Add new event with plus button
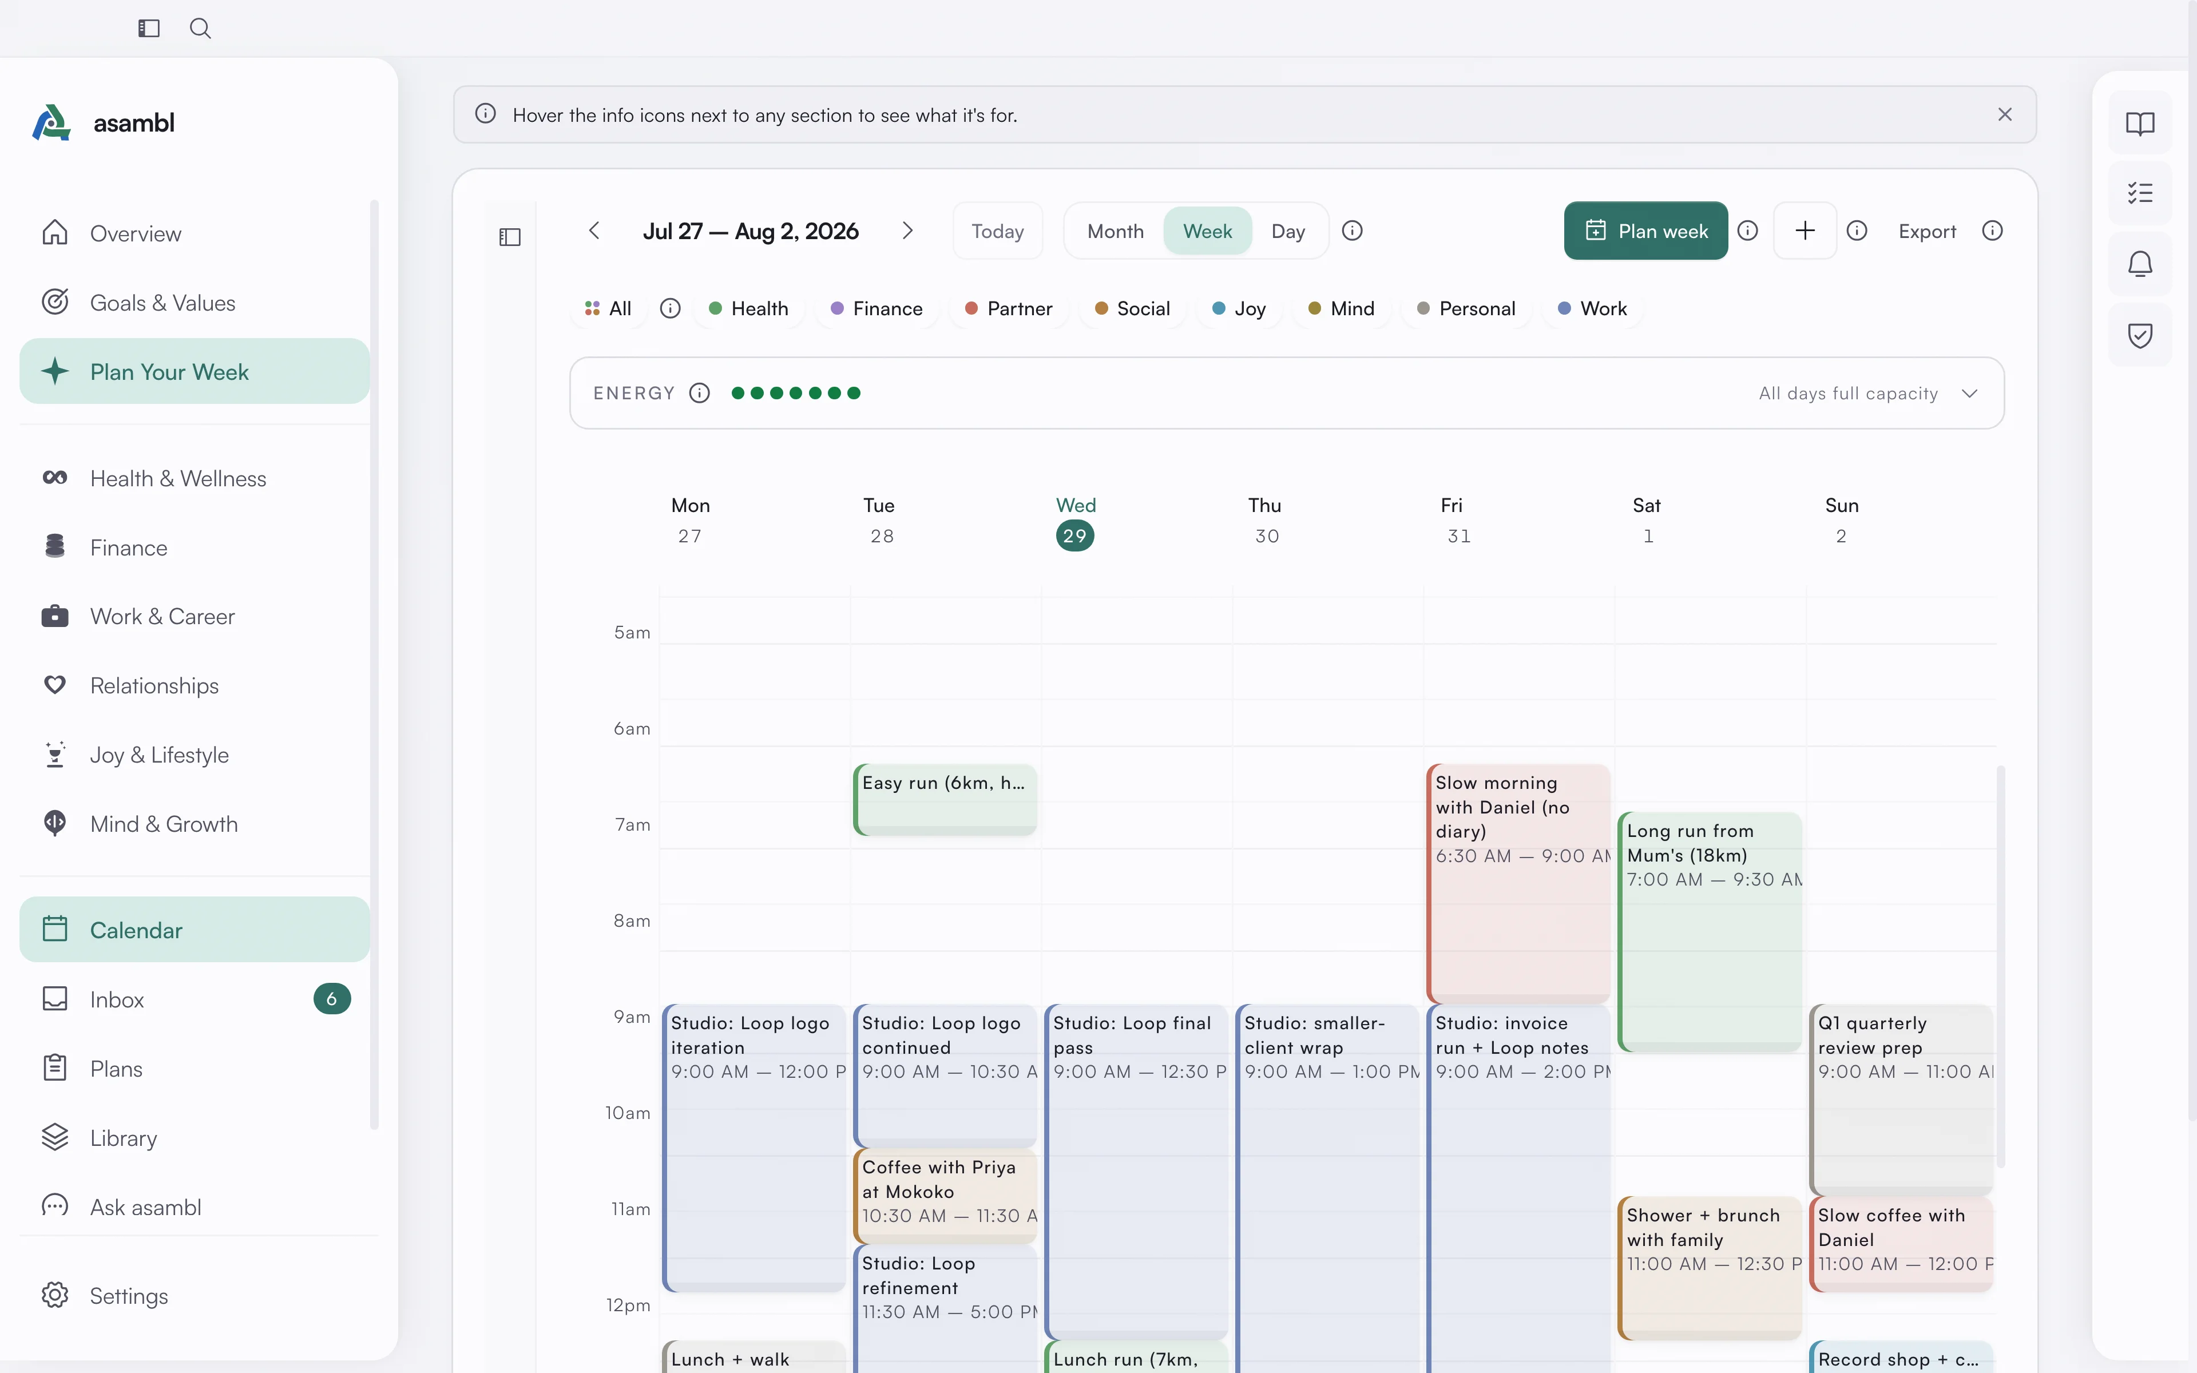Screen dimensions: 2197x1373 (1805, 231)
